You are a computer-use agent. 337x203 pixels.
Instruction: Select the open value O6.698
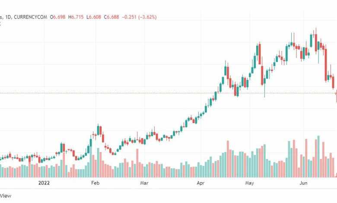click(x=57, y=17)
